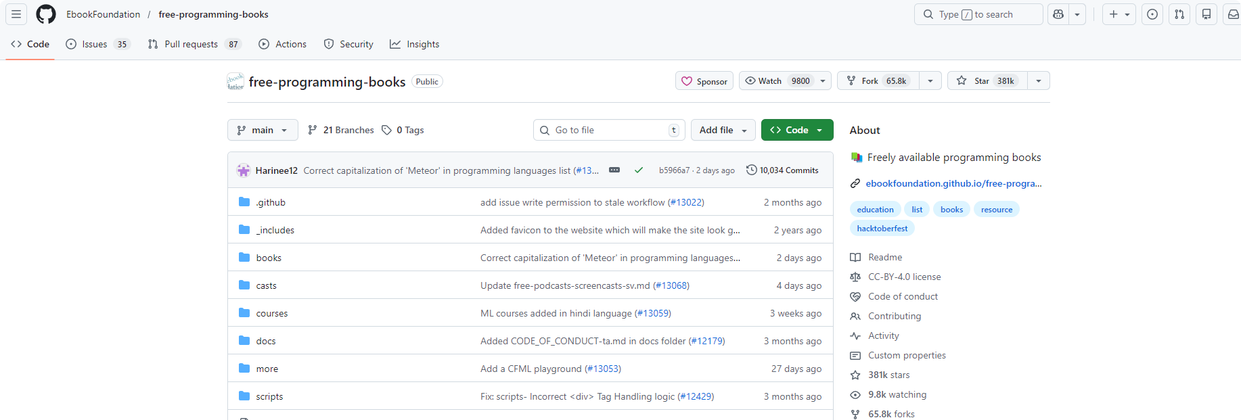This screenshot has width=1241, height=420.
Task: Click the commit details ellipsis icon
Action: click(614, 170)
